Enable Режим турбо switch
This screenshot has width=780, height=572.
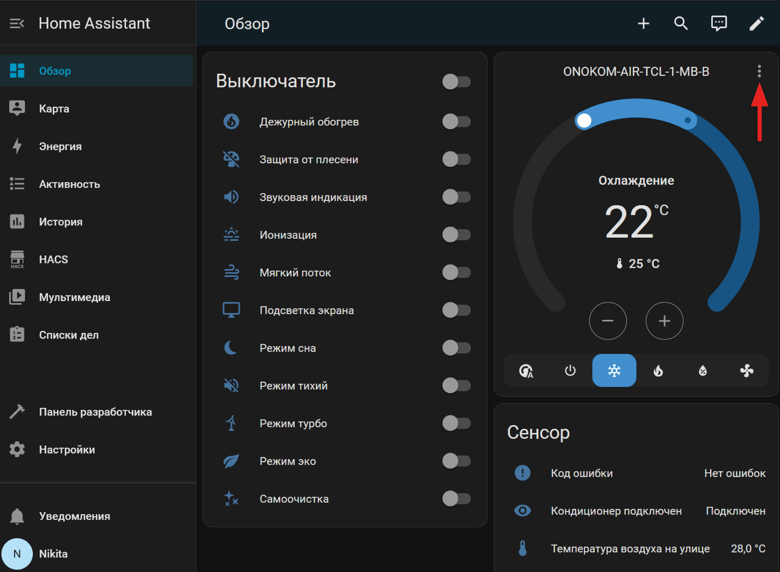pos(456,423)
